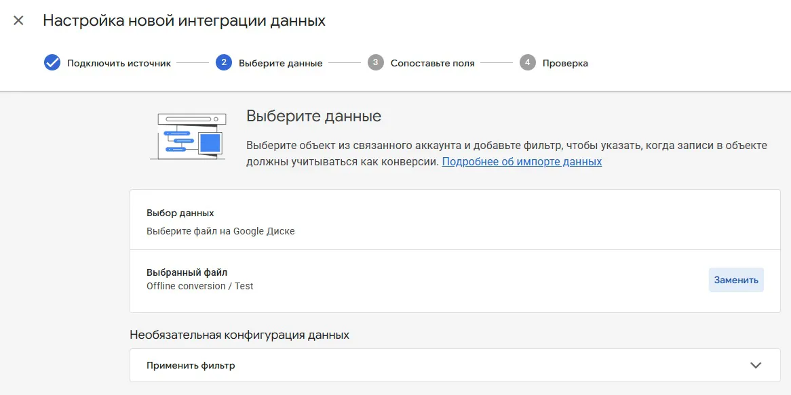Go to completed step Подключить источник checkmark
Viewport: 791px width, 395px height.
pos(52,63)
